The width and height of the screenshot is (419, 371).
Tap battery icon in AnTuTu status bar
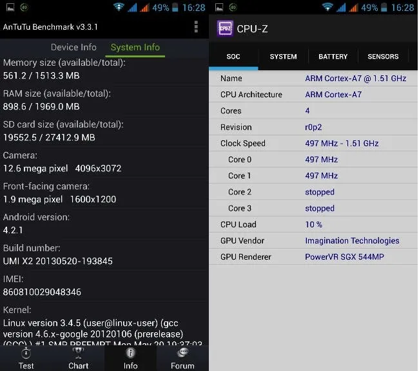tap(175, 7)
